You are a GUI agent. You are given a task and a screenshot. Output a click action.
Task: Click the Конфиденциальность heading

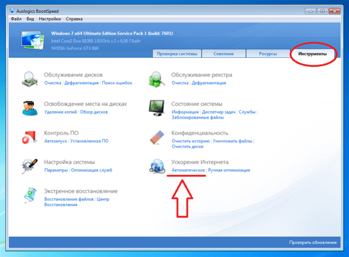pyautogui.click(x=200, y=133)
